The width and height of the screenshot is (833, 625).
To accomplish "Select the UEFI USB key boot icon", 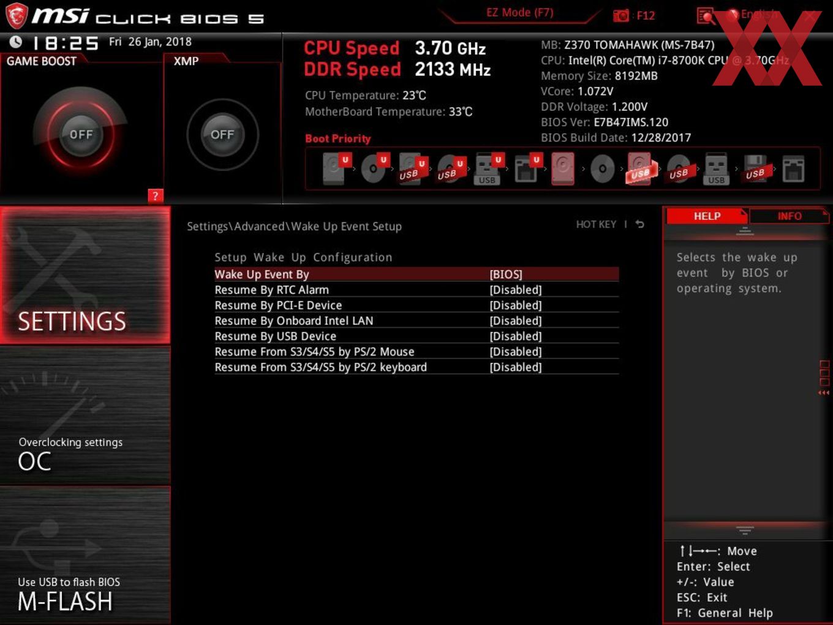I will 488,169.
